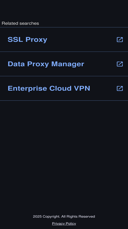Click the external-link icon beside Enterprise Cloud VPN
Viewport: 128px width, 229px height.
(120, 88)
